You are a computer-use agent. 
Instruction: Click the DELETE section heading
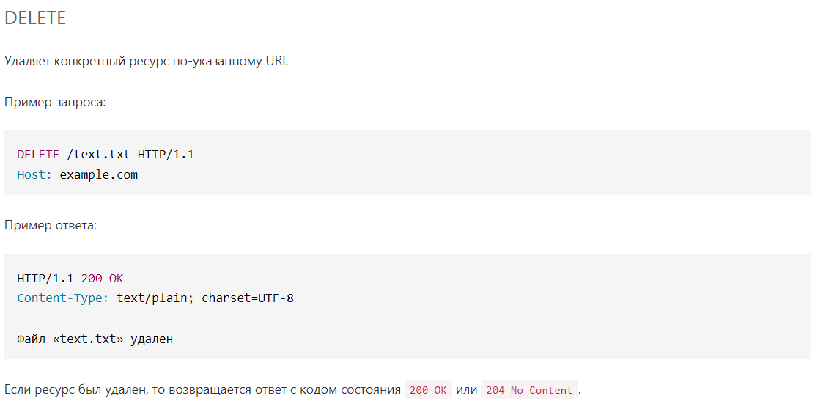35,18
